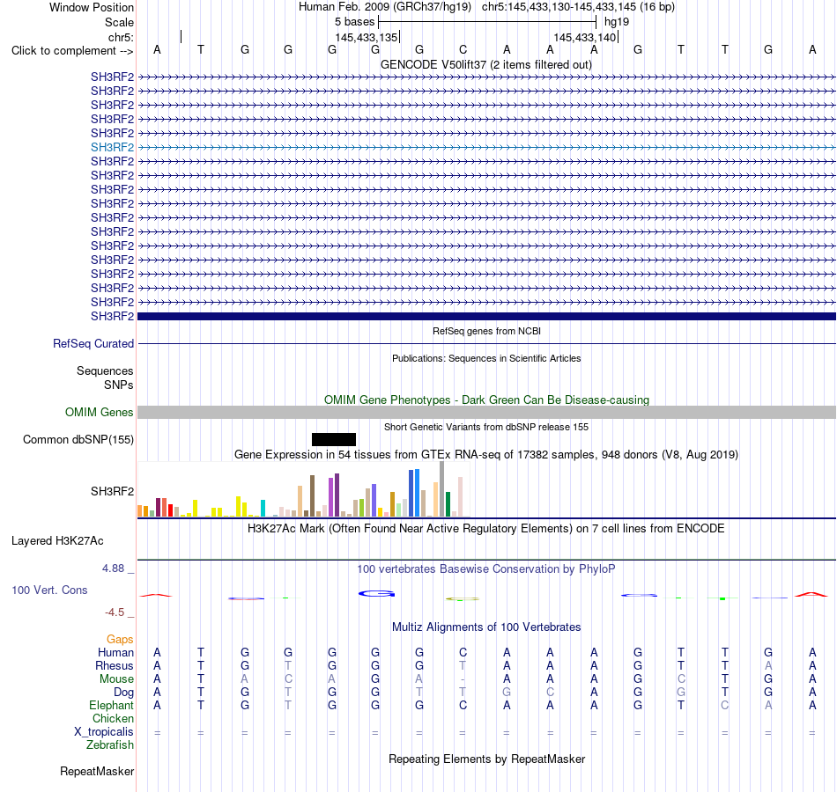Open the GENCODE V50lift37 track title
Image resolution: width=837 pixels, height=792 pixels.
485,64
